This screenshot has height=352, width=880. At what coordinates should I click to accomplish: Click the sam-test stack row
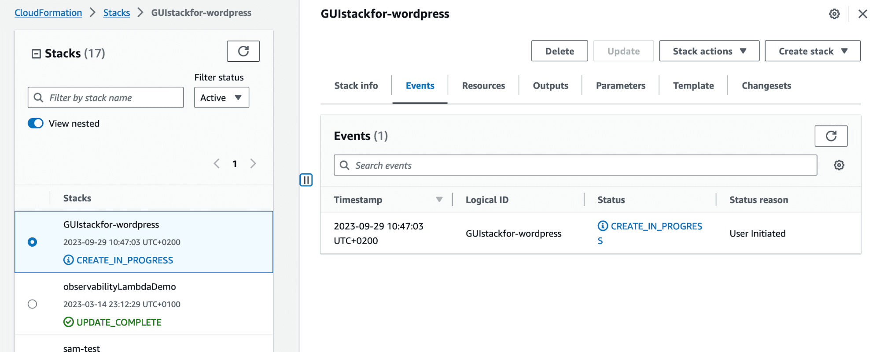click(144, 345)
